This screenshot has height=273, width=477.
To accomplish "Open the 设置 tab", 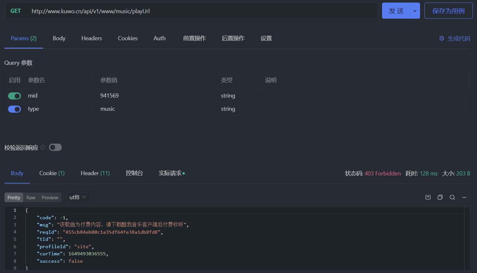I will tap(266, 38).
